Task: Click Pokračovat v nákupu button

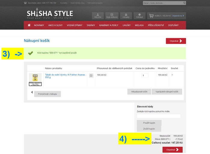Action: coord(47,94)
